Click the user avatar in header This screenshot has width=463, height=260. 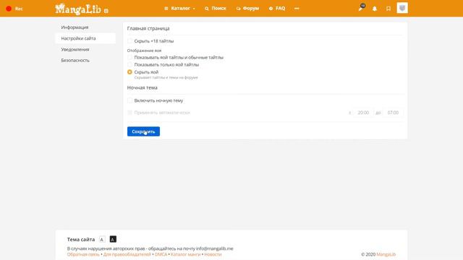coord(402,8)
